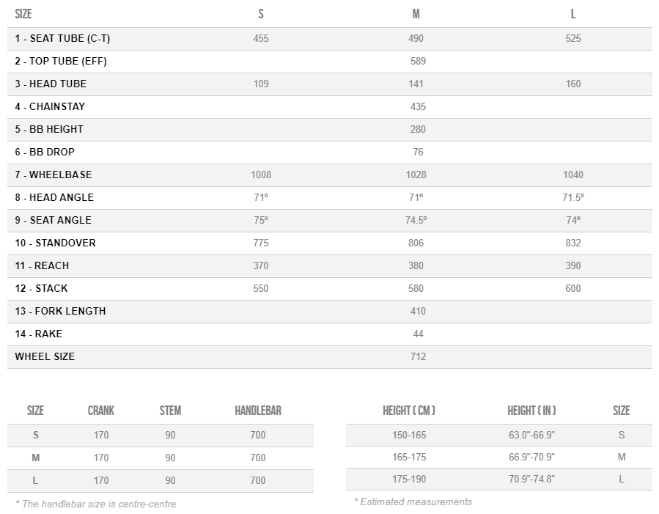659x514 pixels.
Task: Select the 70.9"-74.8" height in inches cell
Action: click(x=531, y=480)
